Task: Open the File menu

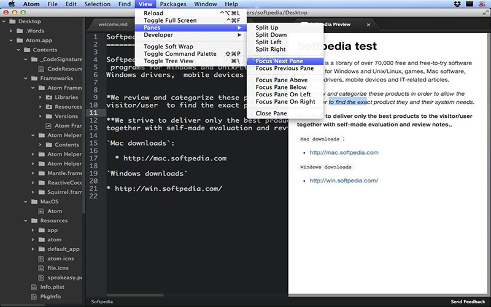Action: 52,4
